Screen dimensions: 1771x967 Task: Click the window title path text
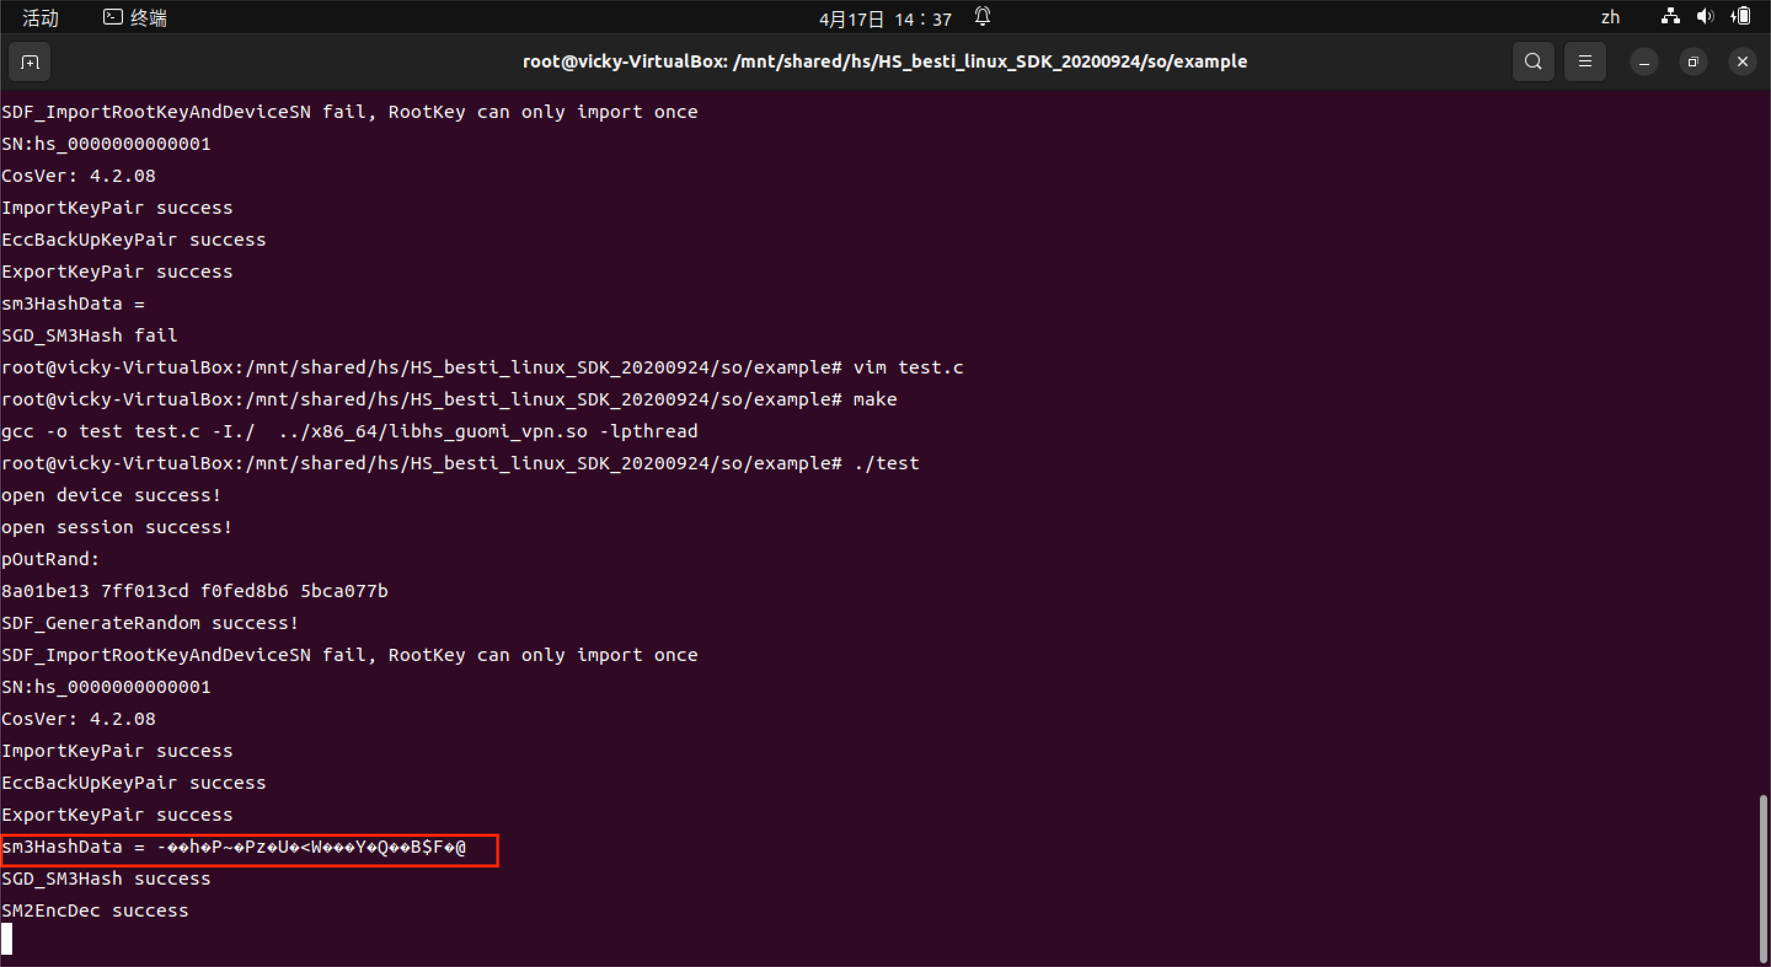885,62
